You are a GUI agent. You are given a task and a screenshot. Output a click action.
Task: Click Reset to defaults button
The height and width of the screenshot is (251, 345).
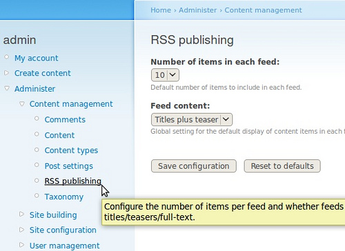(282, 166)
